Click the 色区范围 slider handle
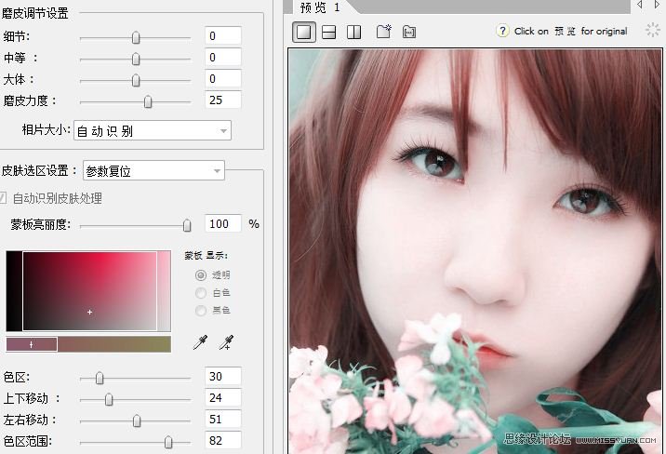The width and height of the screenshot is (666, 454). click(x=168, y=443)
